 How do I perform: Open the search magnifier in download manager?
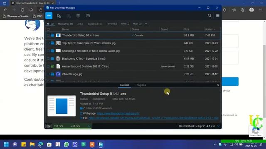209,16
